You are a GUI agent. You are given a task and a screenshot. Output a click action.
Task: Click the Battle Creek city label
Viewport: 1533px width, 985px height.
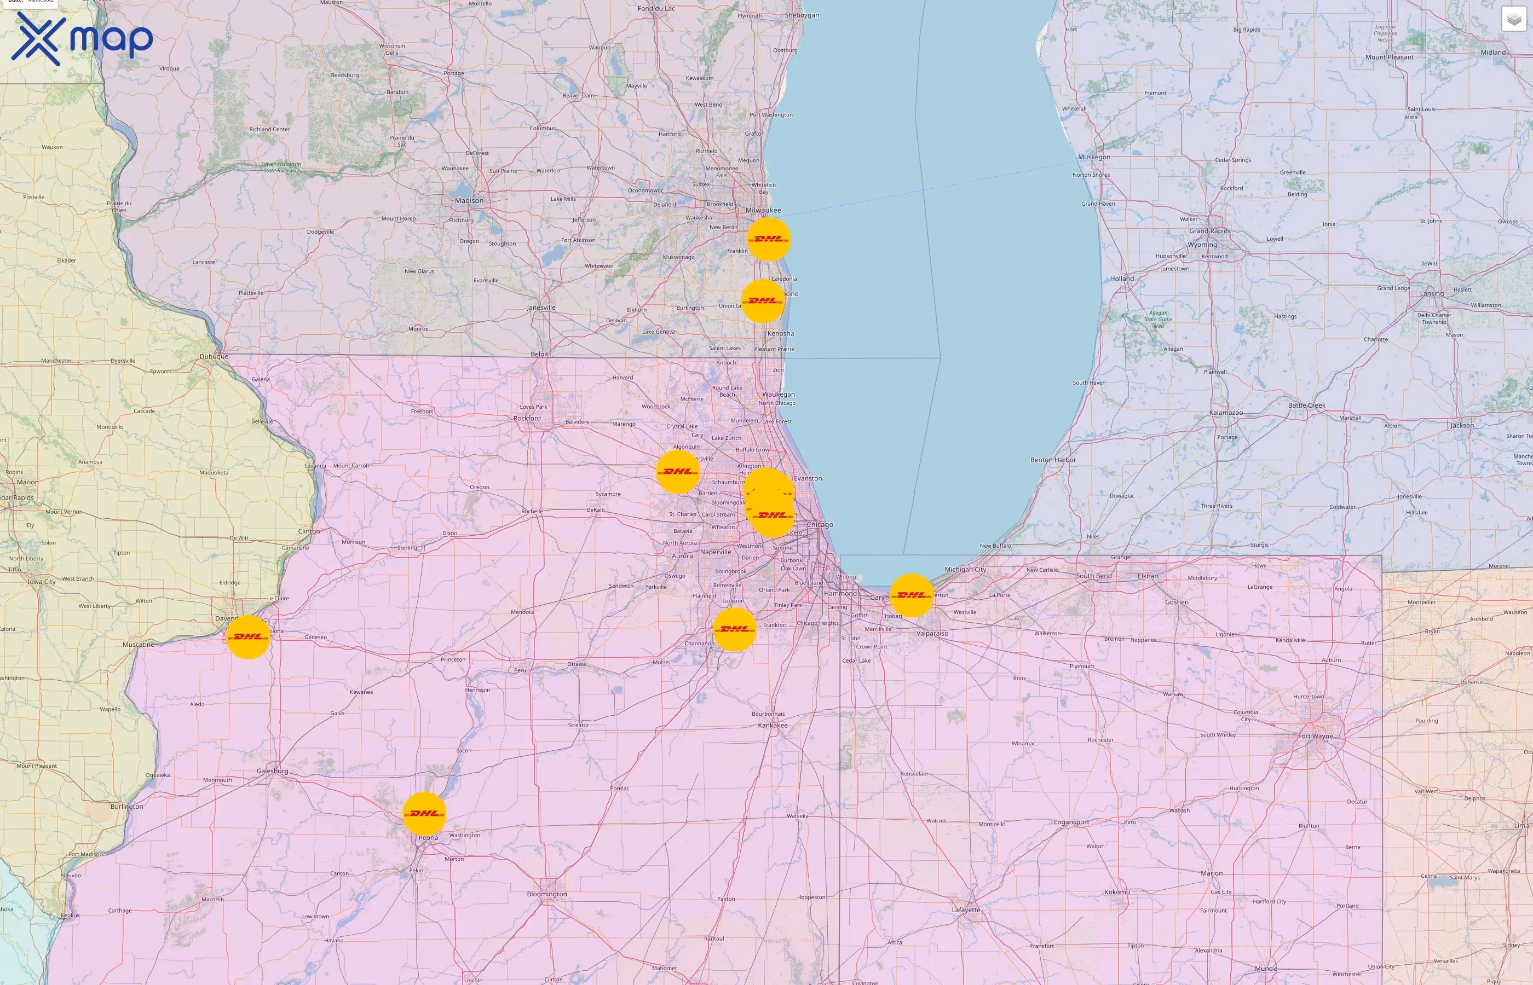click(1306, 405)
